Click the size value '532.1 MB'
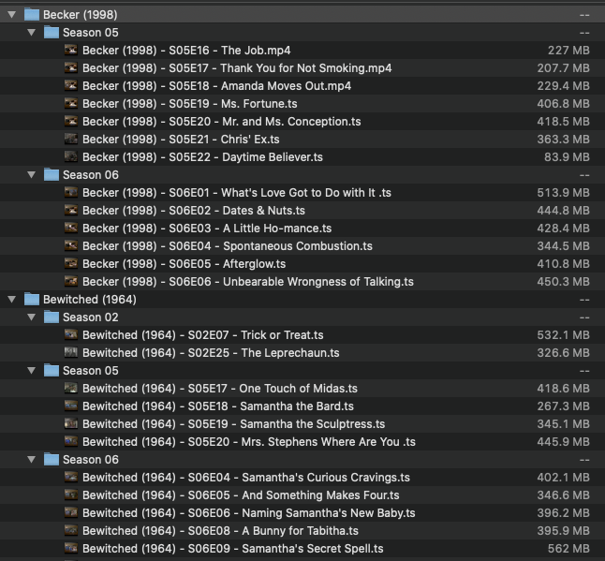The height and width of the screenshot is (561, 605). coord(564,335)
